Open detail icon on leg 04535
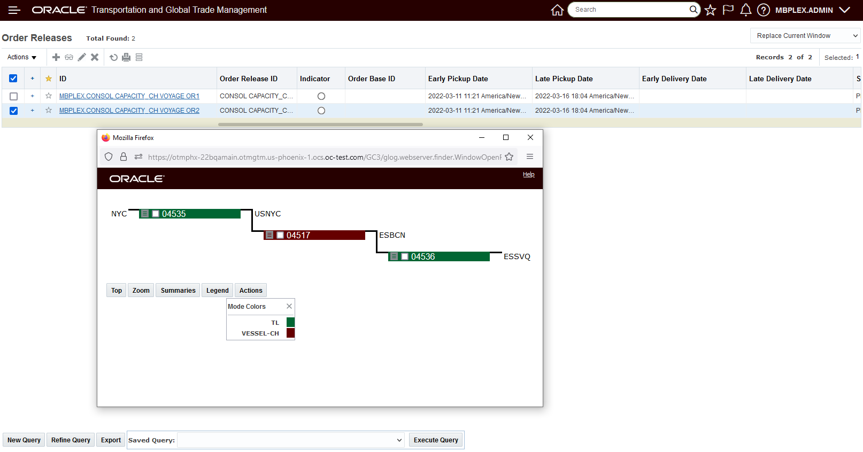The height and width of the screenshot is (452, 863). [145, 214]
